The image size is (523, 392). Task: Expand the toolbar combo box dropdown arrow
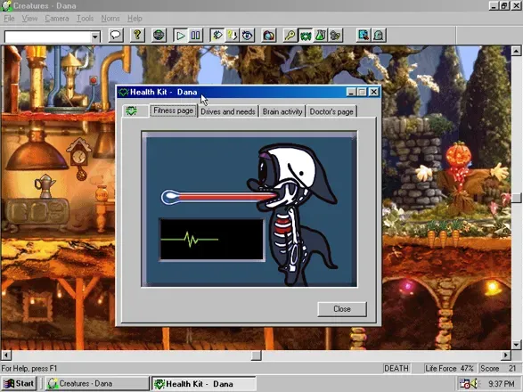95,37
